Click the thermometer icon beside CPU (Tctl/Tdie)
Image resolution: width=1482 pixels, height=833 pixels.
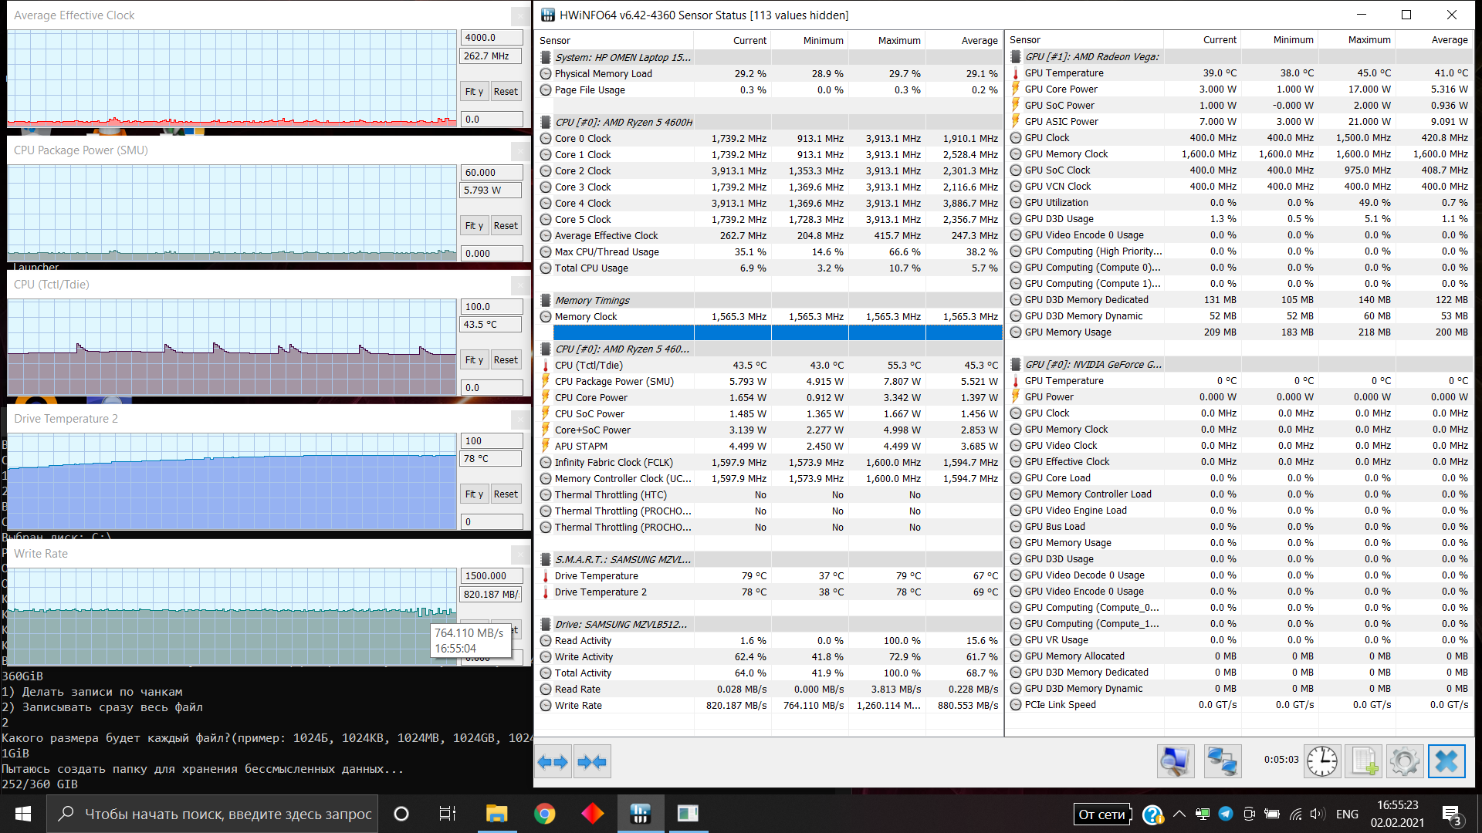(546, 366)
